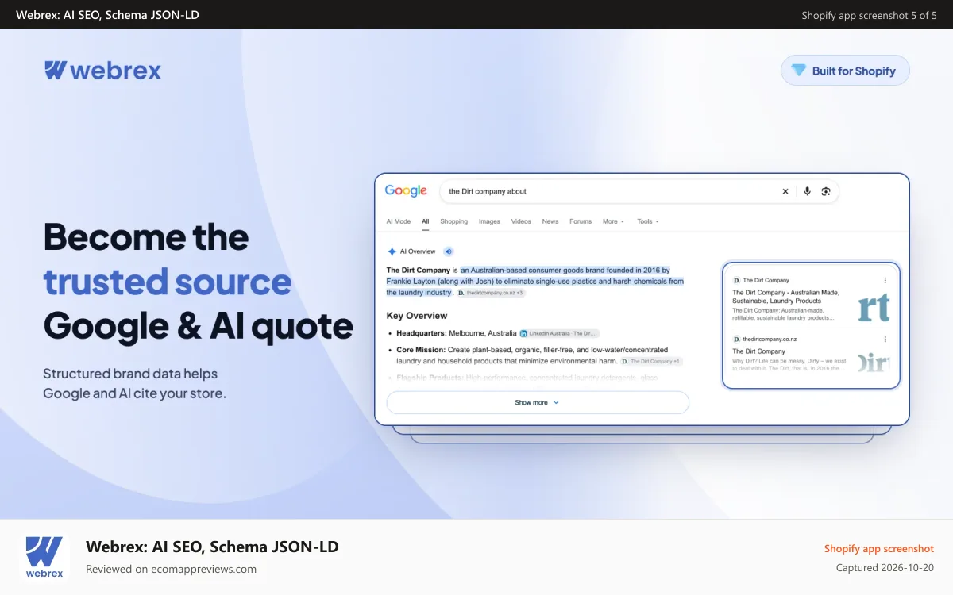Click 'Captured 2026-10-20' text
Image resolution: width=953 pixels, height=595 pixels.
point(885,568)
